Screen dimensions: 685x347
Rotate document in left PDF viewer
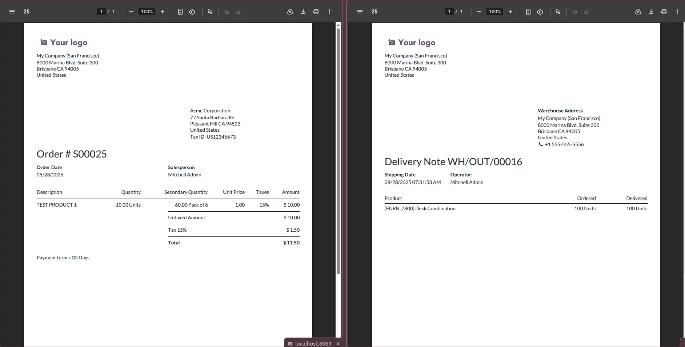click(x=192, y=12)
